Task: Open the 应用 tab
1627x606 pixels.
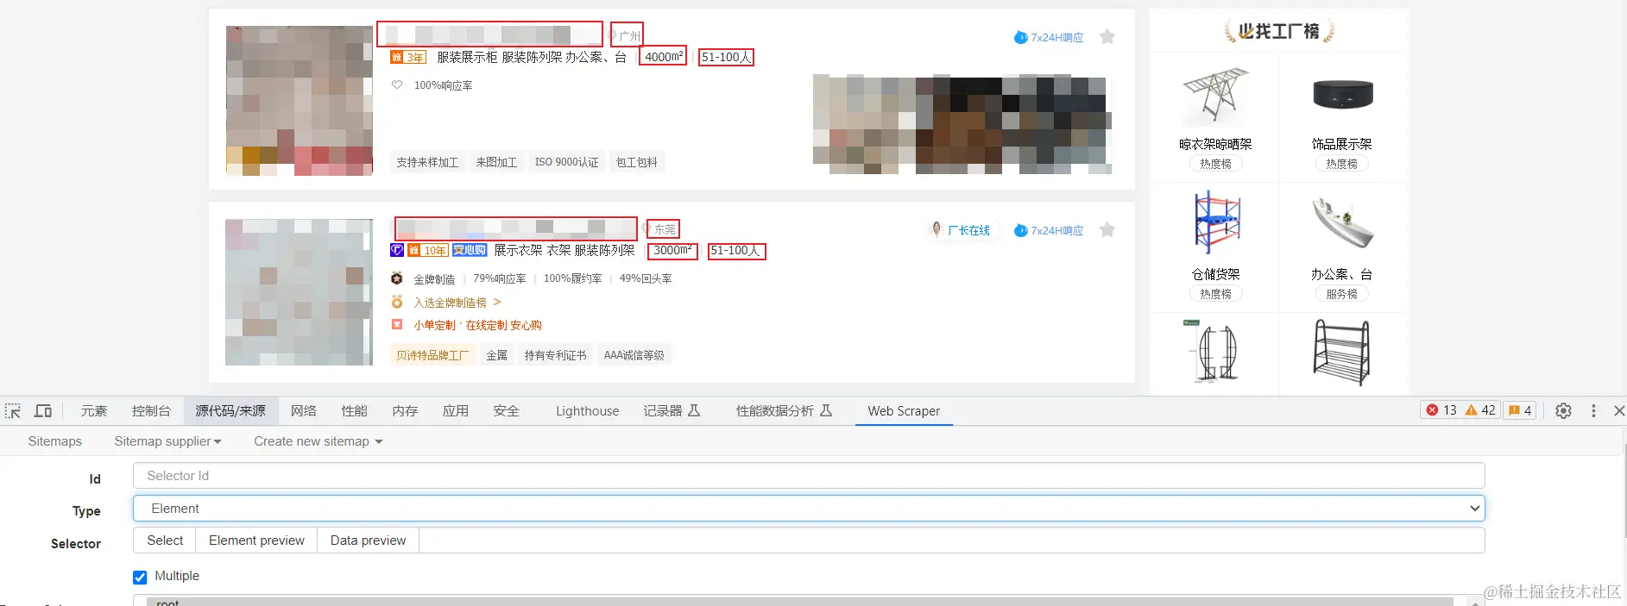Action: [456, 411]
